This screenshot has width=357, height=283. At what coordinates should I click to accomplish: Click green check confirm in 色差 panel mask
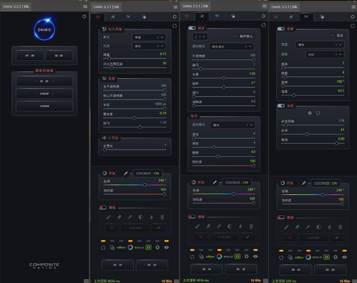tap(337, 238)
